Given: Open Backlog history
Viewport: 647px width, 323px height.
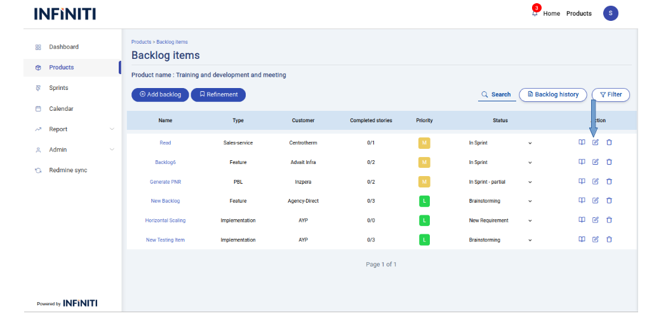Looking at the screenshot, I should (552, 94).
